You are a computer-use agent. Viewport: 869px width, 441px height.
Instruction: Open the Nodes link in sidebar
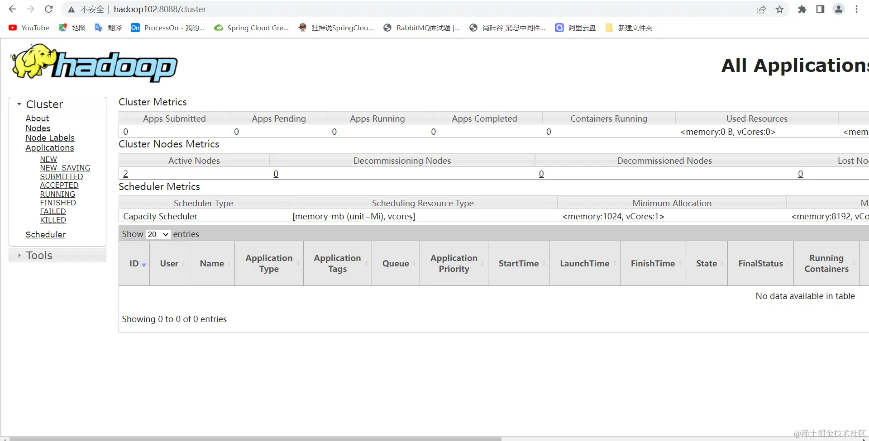[38, 128]
